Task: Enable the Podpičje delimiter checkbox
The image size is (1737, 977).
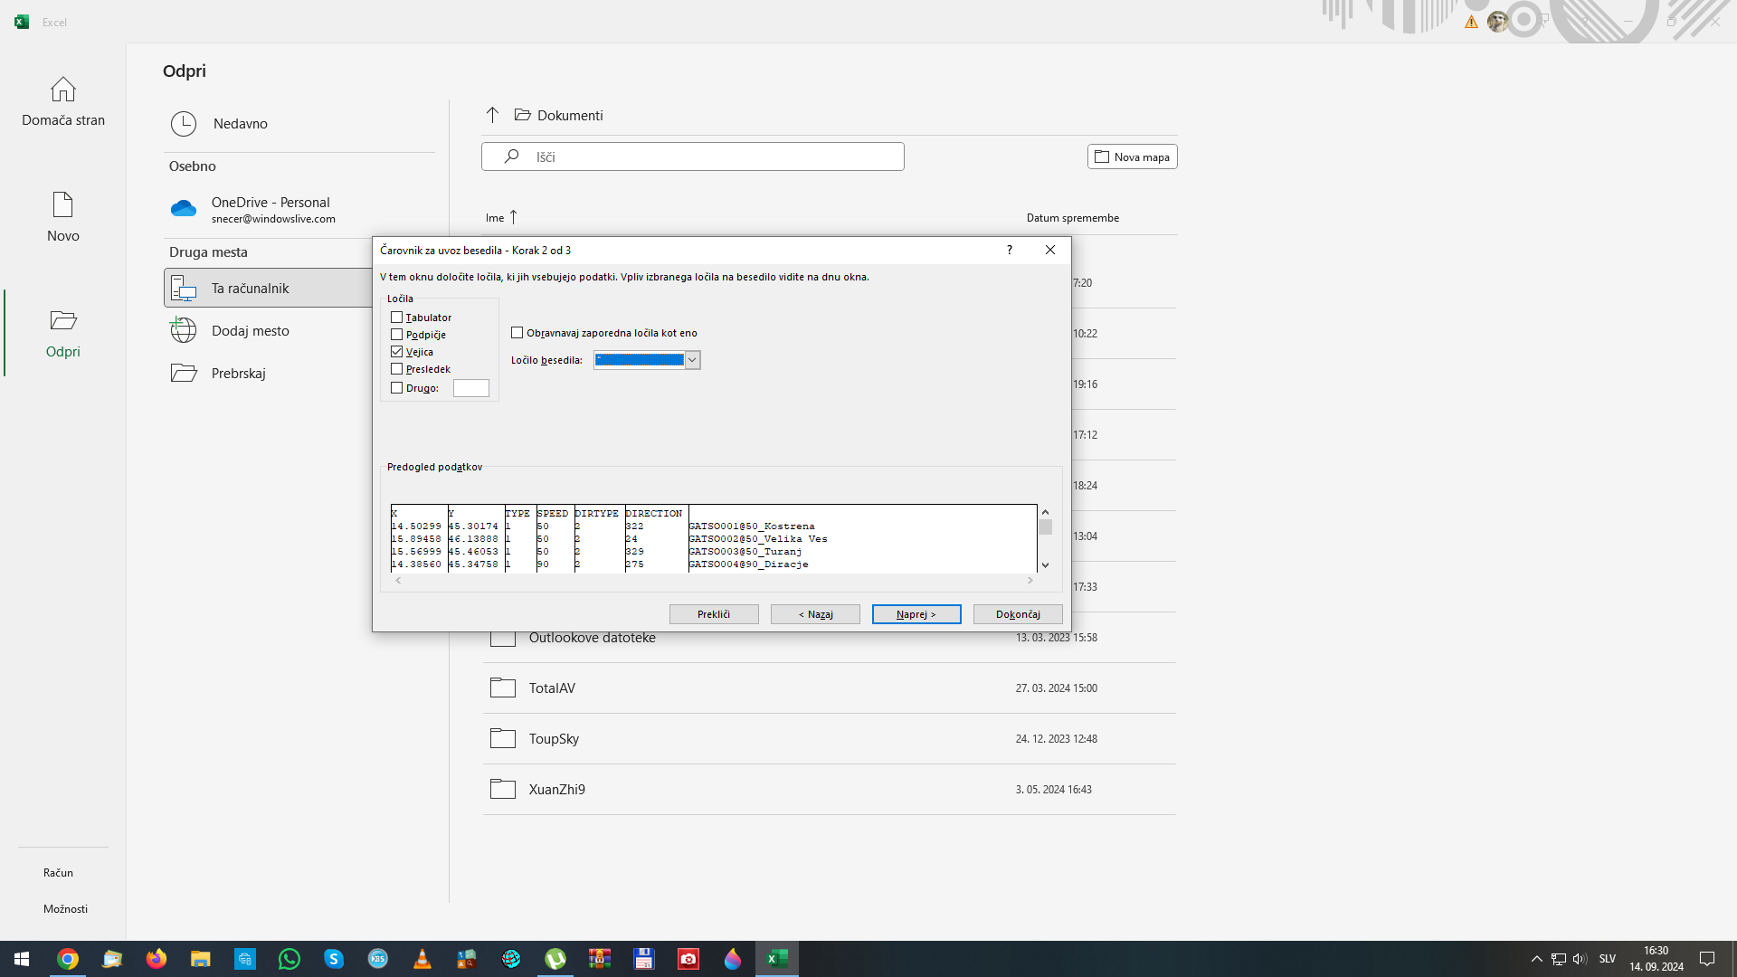Action: [x=396, y=335]
